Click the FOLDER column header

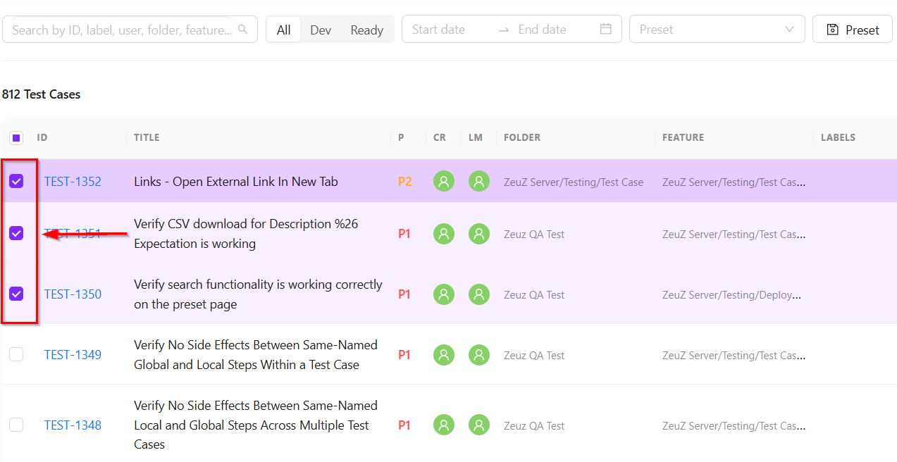522,137
